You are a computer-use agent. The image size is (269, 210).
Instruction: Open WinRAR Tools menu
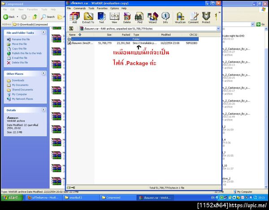coord(91,8)
